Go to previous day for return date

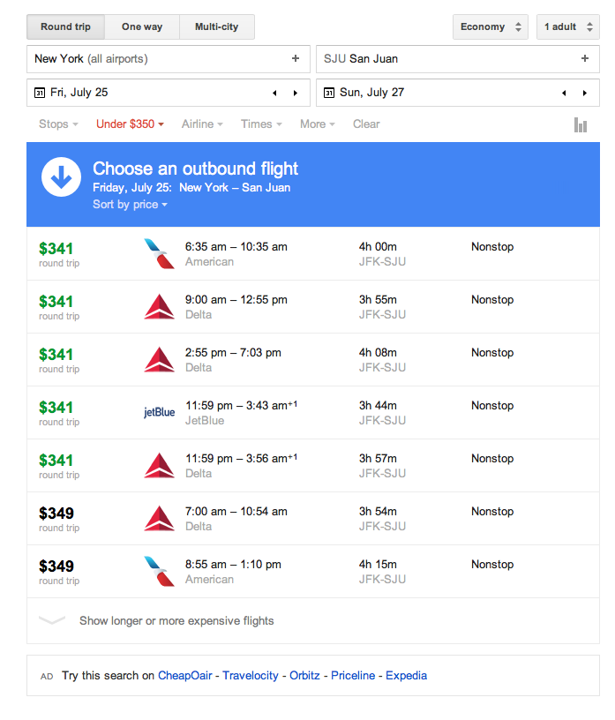563,93
